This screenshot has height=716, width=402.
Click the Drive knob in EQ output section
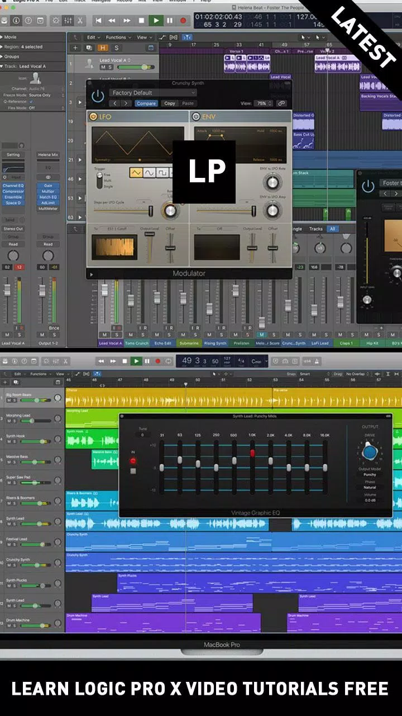[370, 452]
